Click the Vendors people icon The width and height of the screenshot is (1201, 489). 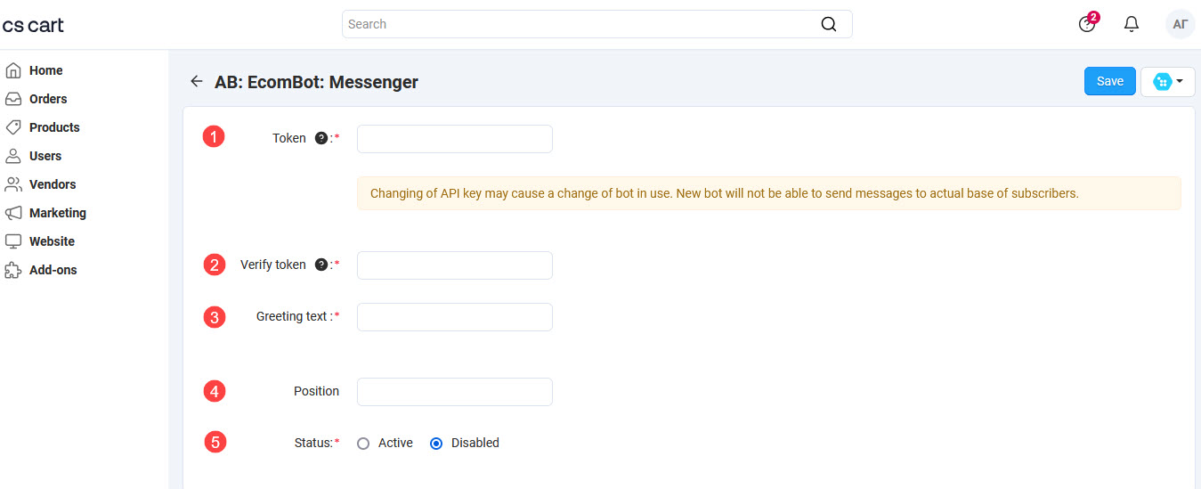tap(13, 184)
